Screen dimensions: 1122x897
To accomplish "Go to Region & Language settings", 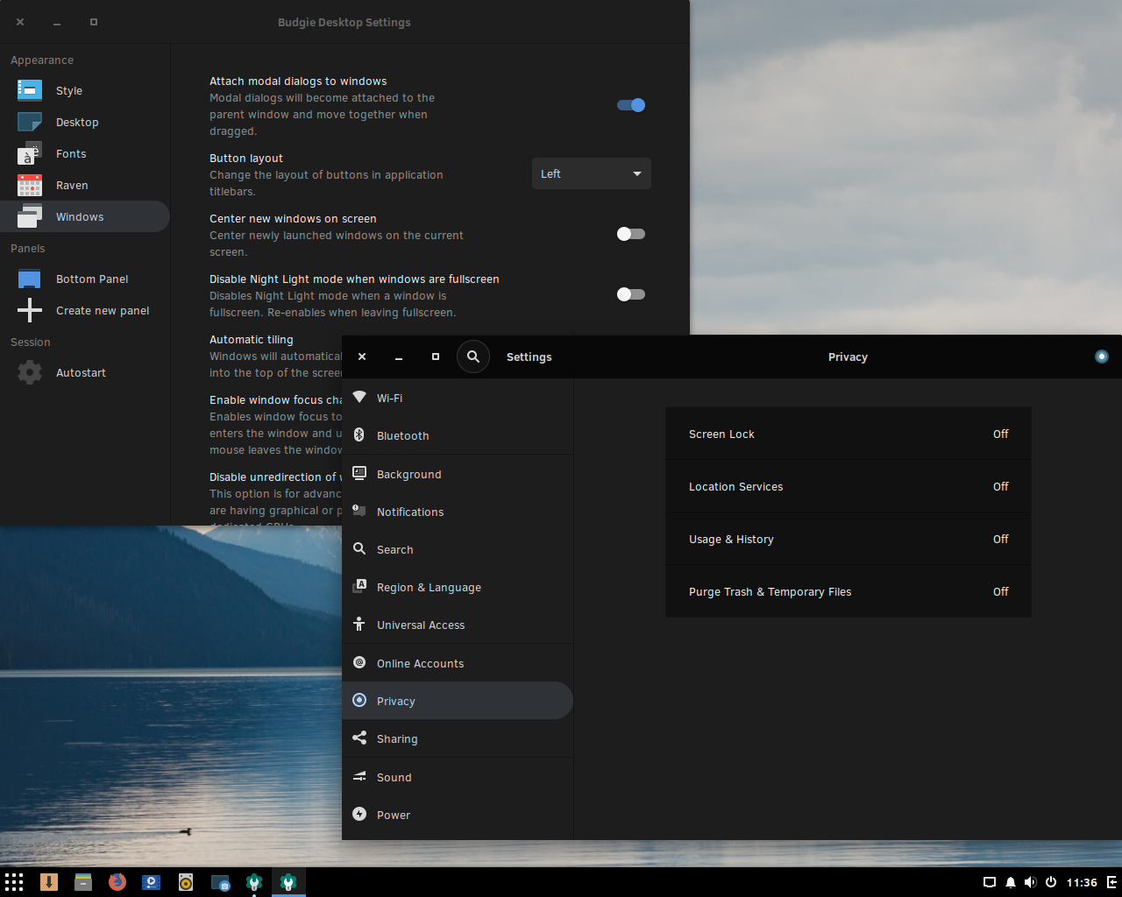I will 458,587.
